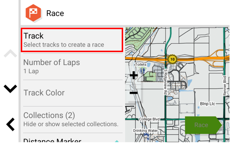
Task: Click the highway 10 shield on the map
Action: [172, 59]
